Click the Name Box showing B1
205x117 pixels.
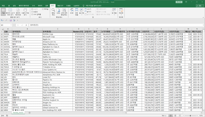(5, 25)
